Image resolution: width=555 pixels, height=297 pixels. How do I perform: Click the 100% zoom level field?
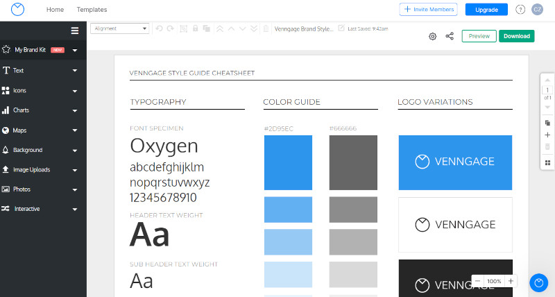pos(494,281)
